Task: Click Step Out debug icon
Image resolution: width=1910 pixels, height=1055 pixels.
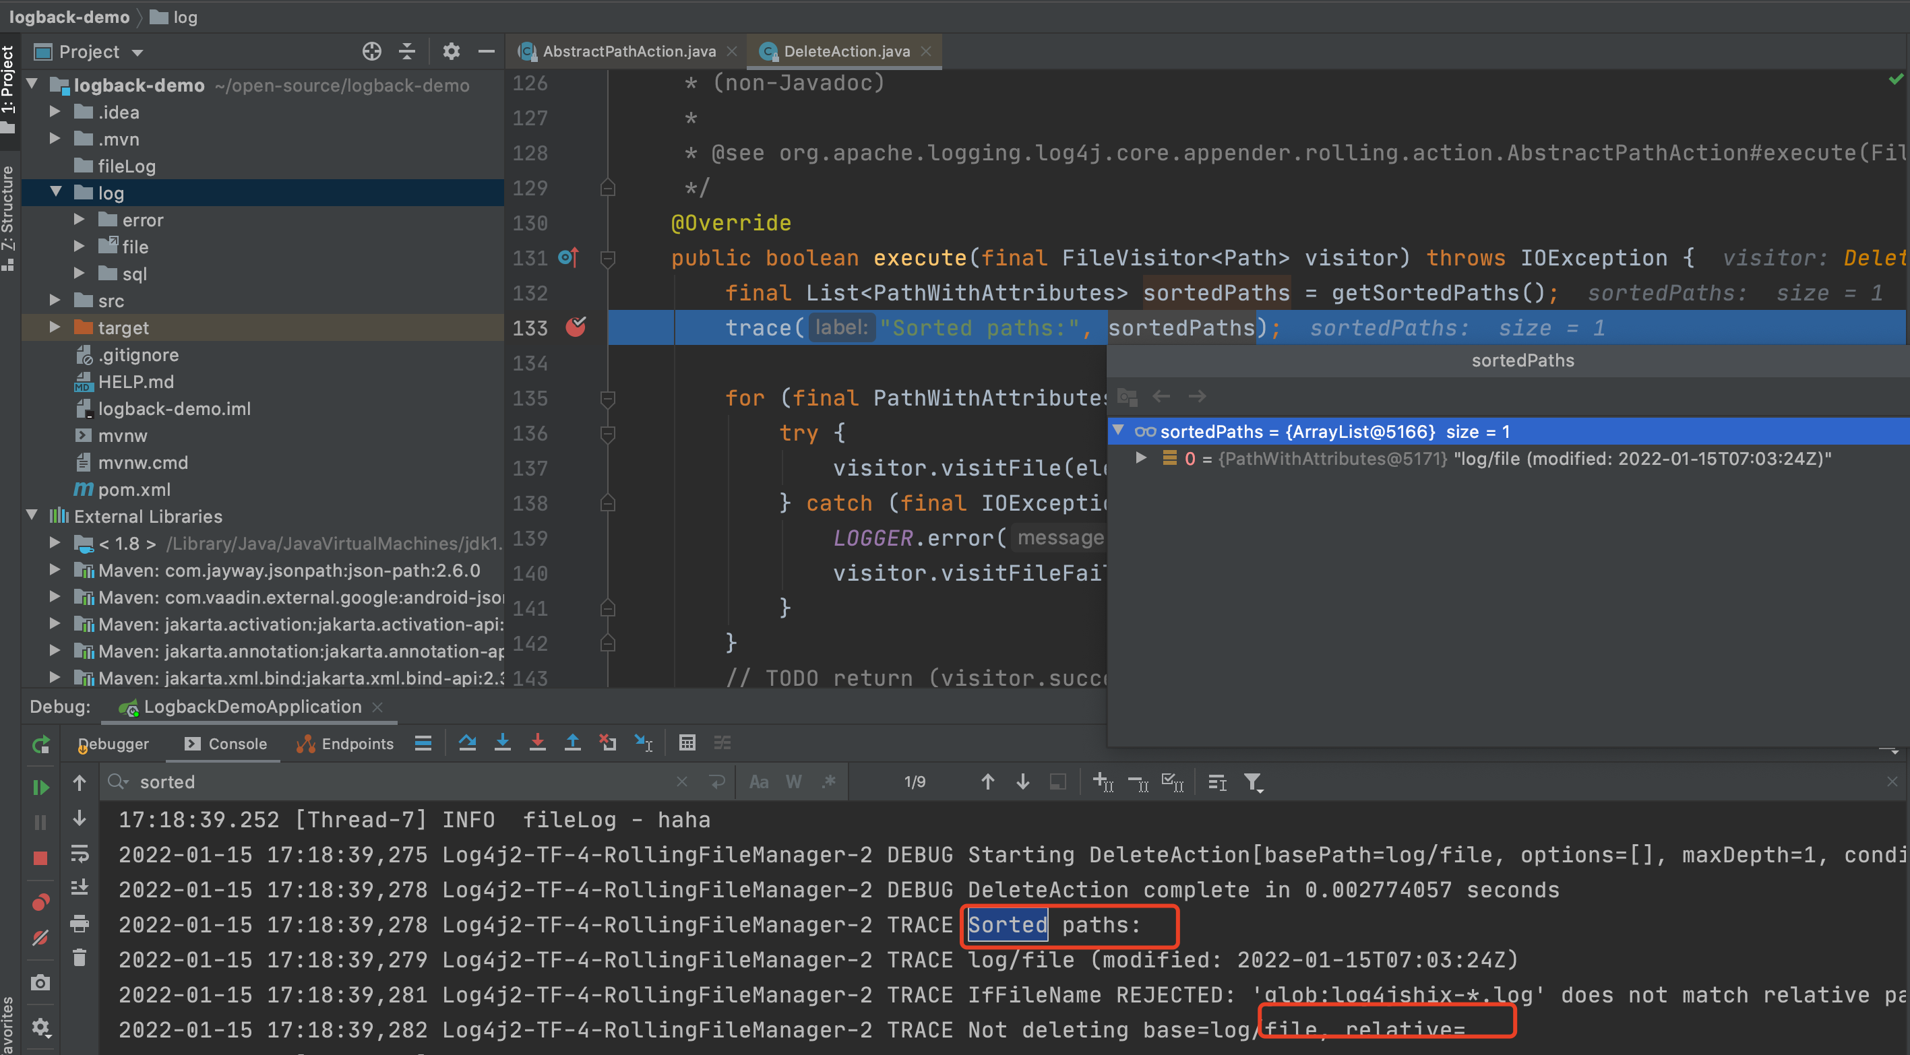Action: click(572, 743)
